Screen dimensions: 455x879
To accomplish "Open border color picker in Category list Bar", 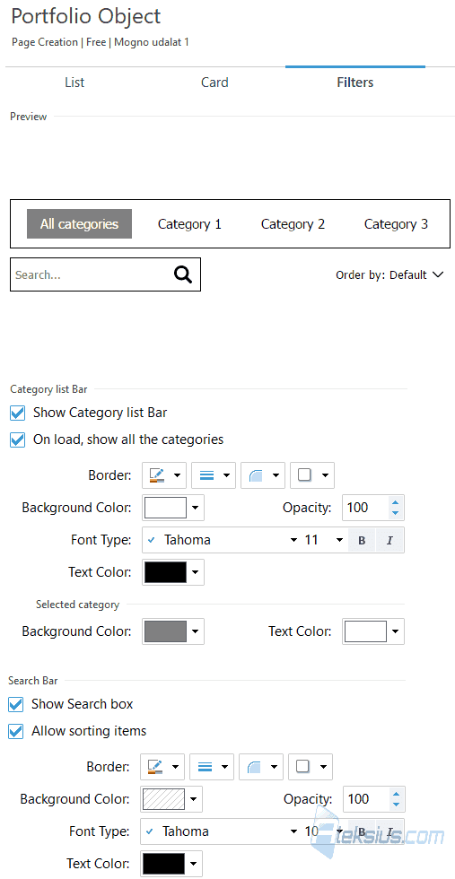I will (164, 475).
